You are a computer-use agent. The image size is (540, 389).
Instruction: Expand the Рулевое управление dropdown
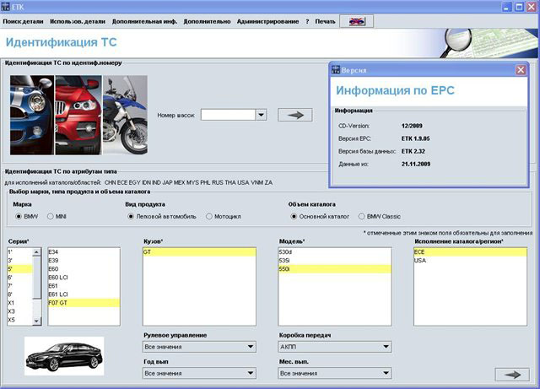click(251, 346)
